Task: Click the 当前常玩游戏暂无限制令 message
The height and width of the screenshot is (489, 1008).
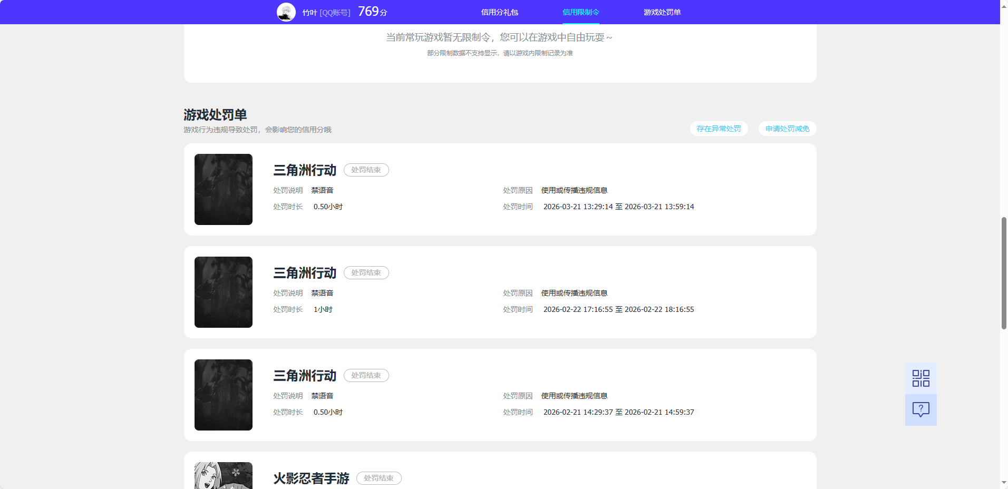Action: (x=499, y=37)
